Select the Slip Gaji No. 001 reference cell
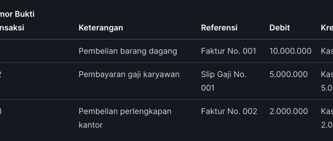The image size is (333, 141). pos(224,81)
